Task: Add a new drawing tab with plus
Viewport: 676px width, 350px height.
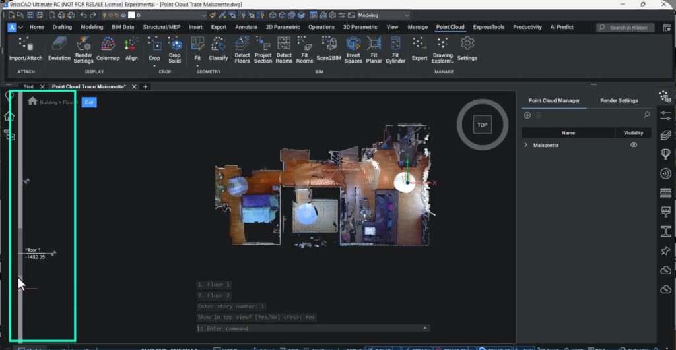Action: pos(145,86)
